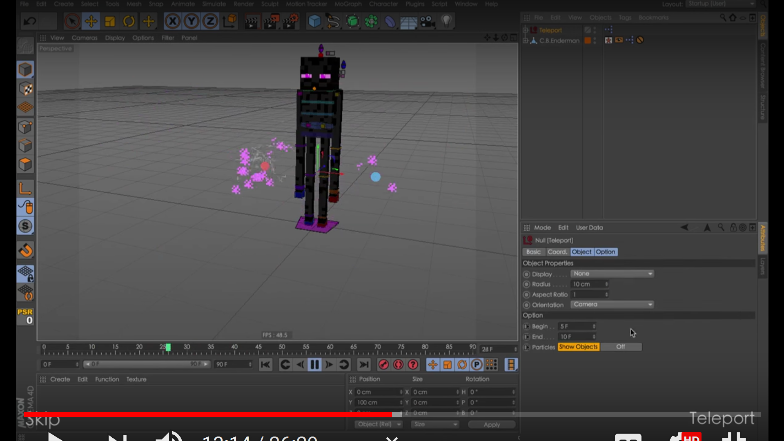Open the Simulate menu

(214, 4)
